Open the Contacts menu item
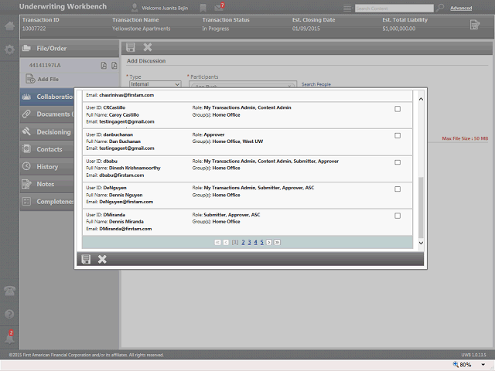 (47, 149)
